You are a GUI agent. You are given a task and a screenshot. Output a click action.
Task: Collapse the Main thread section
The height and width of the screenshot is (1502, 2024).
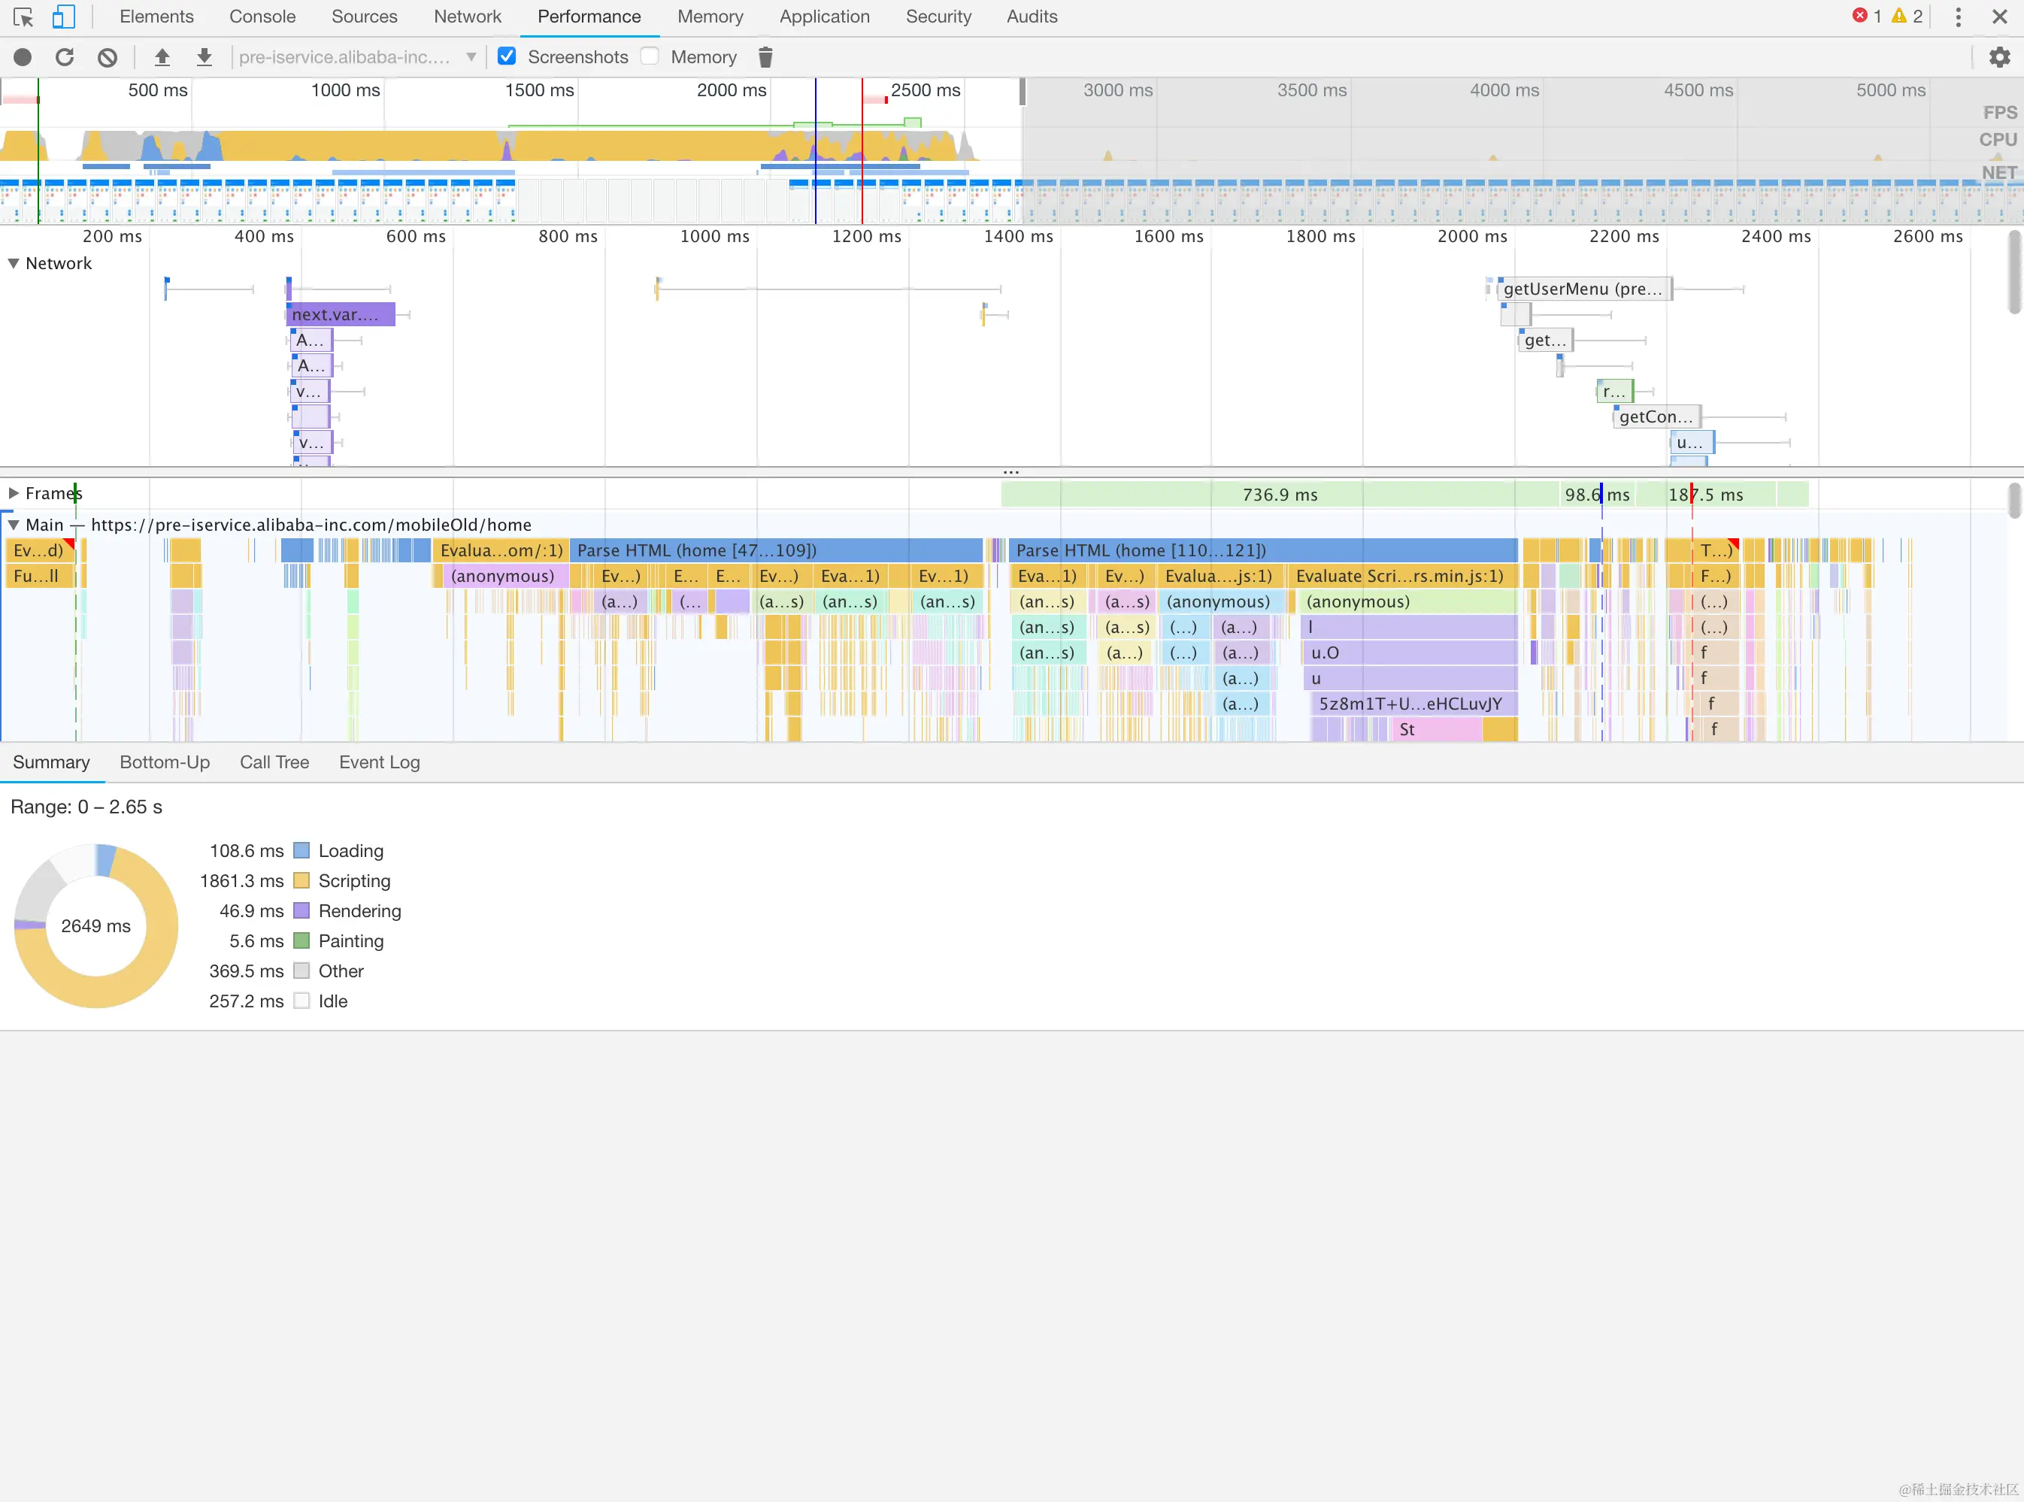pos(14,525)
